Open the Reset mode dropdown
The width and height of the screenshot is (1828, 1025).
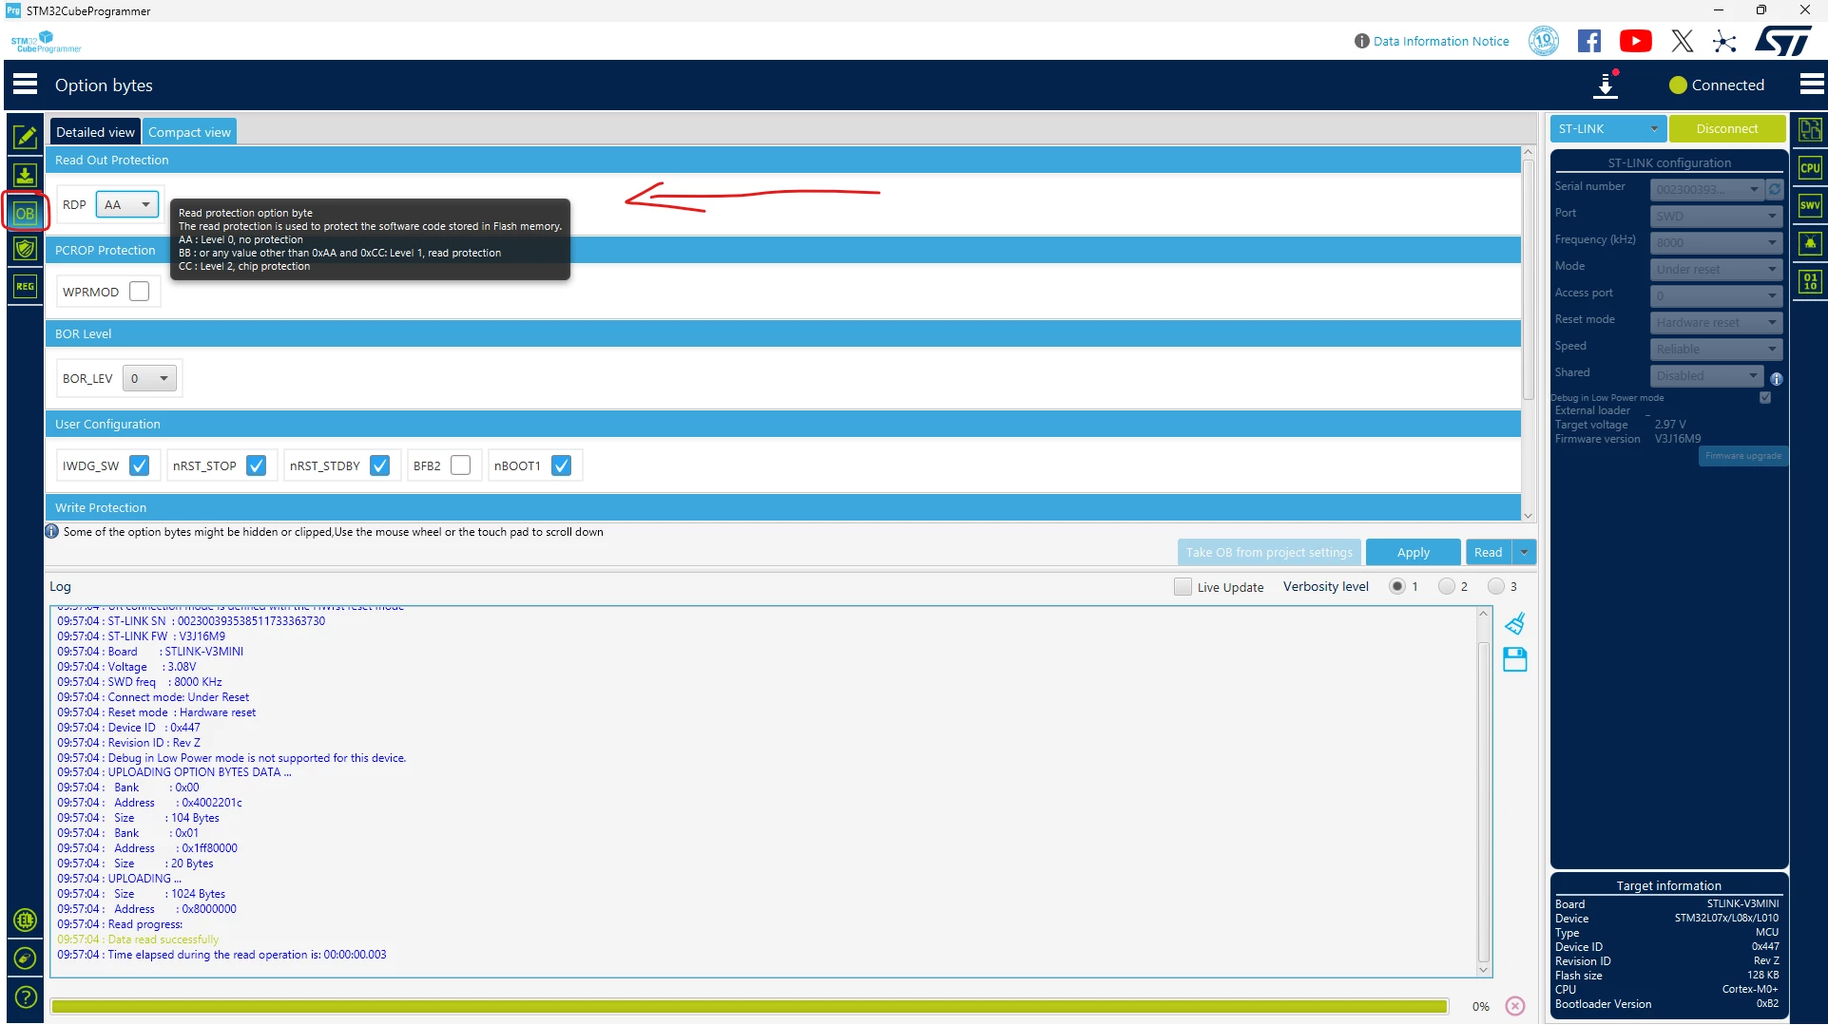coord(1717,322)
